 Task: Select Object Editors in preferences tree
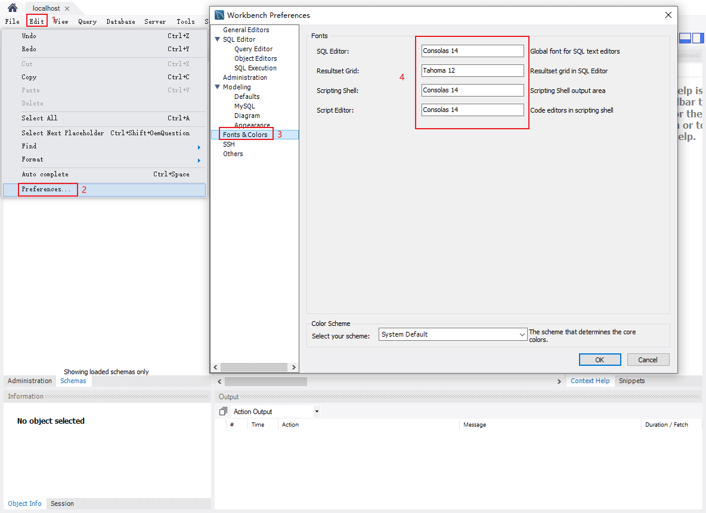pyautogui.click(x=255, y=58)
